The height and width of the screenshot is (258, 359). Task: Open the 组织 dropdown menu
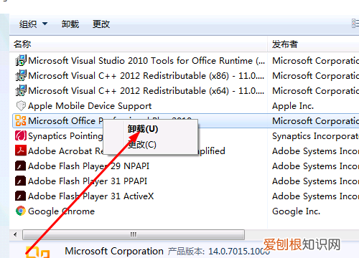tap(33, 24)
